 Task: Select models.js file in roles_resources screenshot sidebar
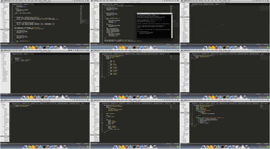(x=5, y=29)
